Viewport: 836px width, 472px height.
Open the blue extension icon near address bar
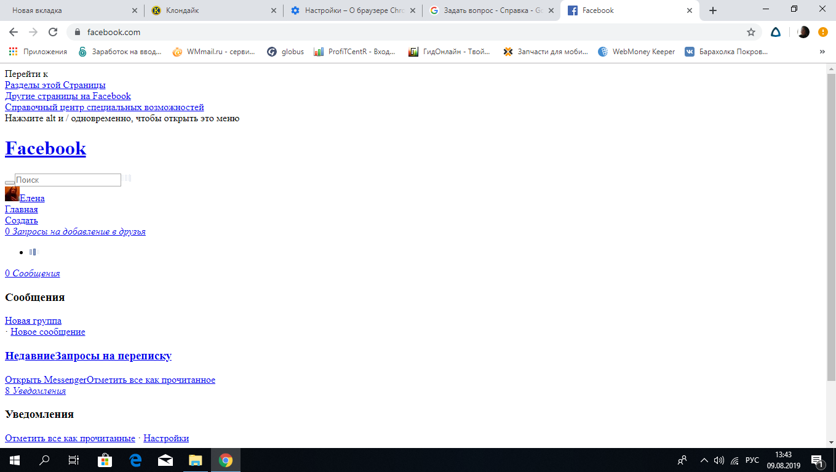click(x=776, y=32)
